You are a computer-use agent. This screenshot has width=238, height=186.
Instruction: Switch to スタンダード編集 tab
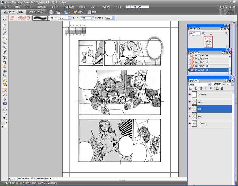click(13, 12)
